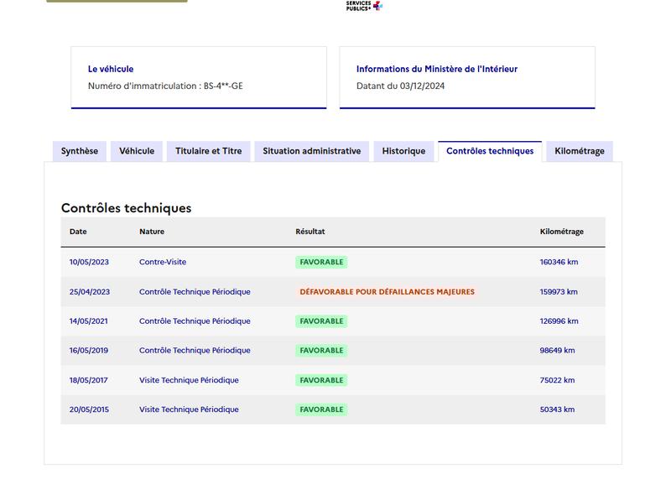Click the Le véhicule information card

point(199,77)
